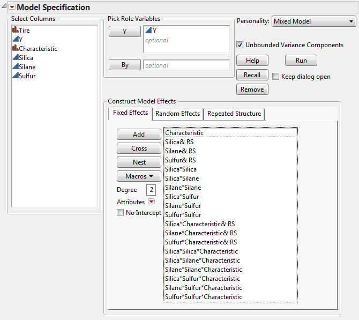Click the Nest effects button
This screenshot has height=320, width=359.
click(139, 162)
